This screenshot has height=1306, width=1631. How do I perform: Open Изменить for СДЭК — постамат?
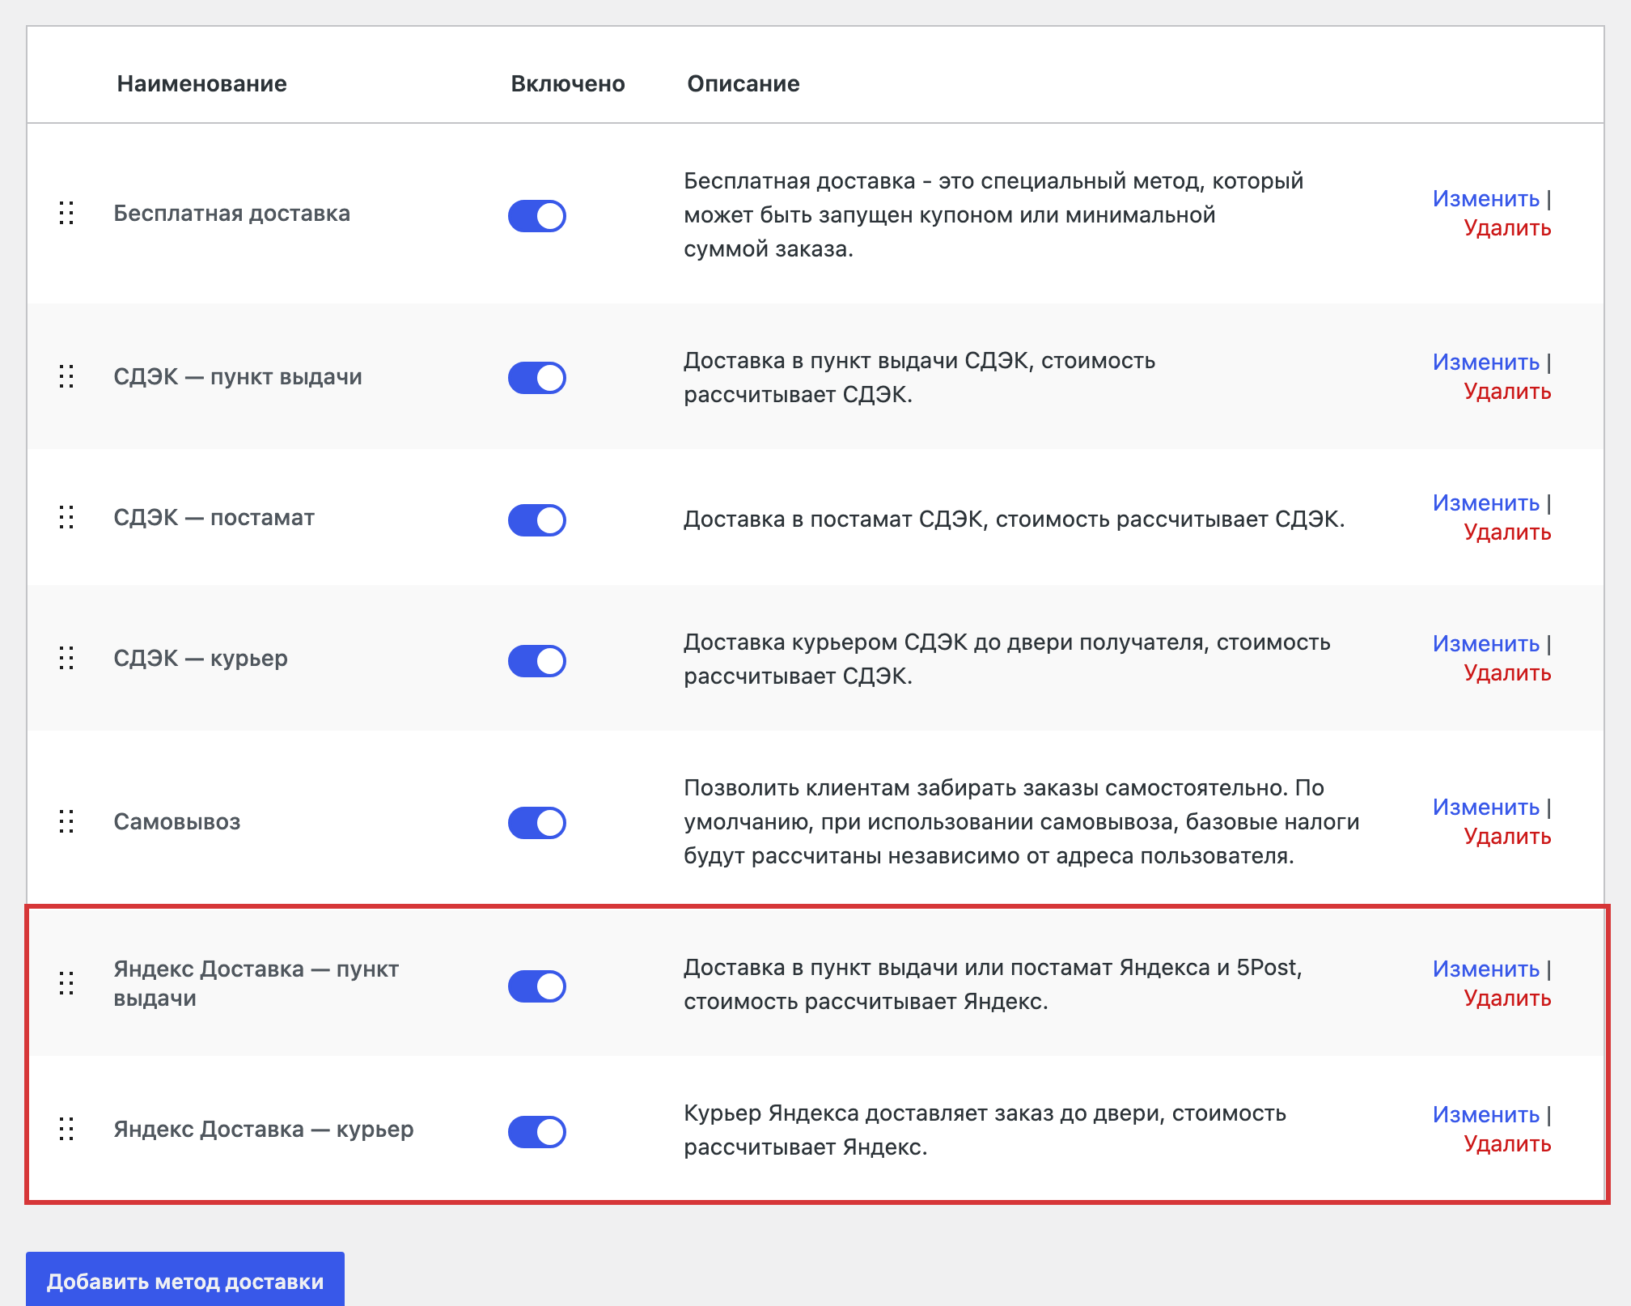click(1485, 503)
